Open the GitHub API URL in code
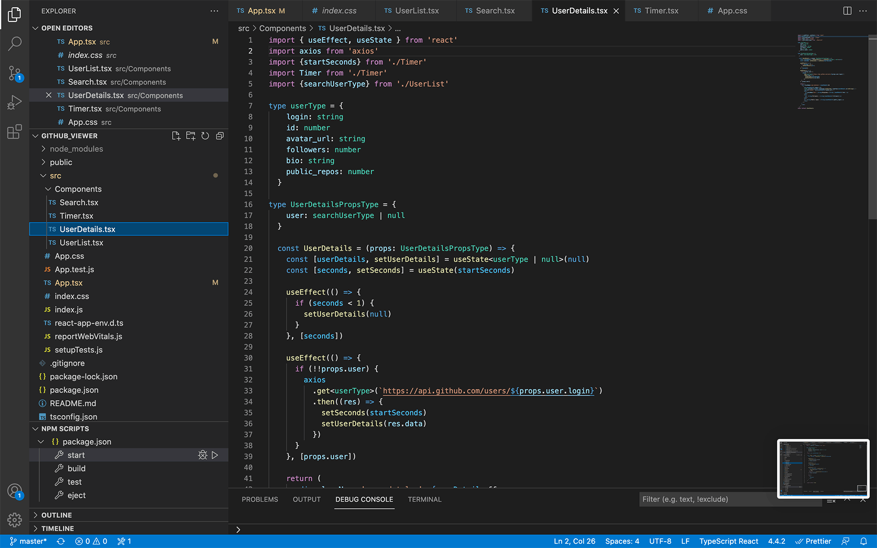The height and width of the screenshot is (548, 877). click(488, 391)
